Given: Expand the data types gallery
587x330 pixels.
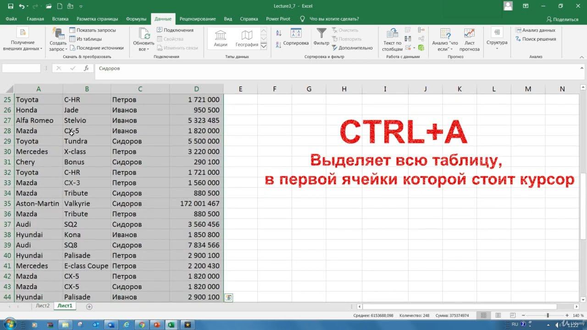Looking at the screenshot, I should (x=264, y=46).
